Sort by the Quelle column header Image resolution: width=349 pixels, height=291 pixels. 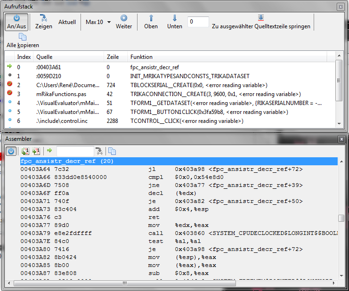(44, 57)
